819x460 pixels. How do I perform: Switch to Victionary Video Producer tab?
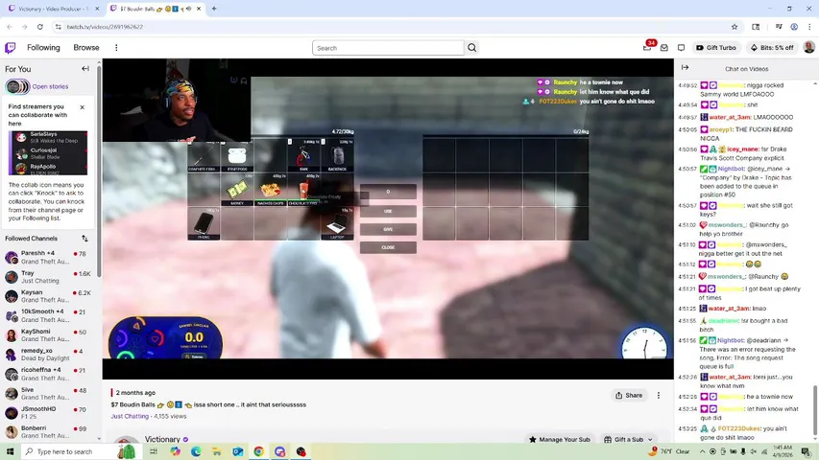pos(52,9)
